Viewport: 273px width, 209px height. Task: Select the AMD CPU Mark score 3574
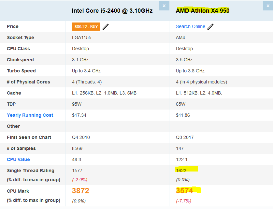[185, 190]
